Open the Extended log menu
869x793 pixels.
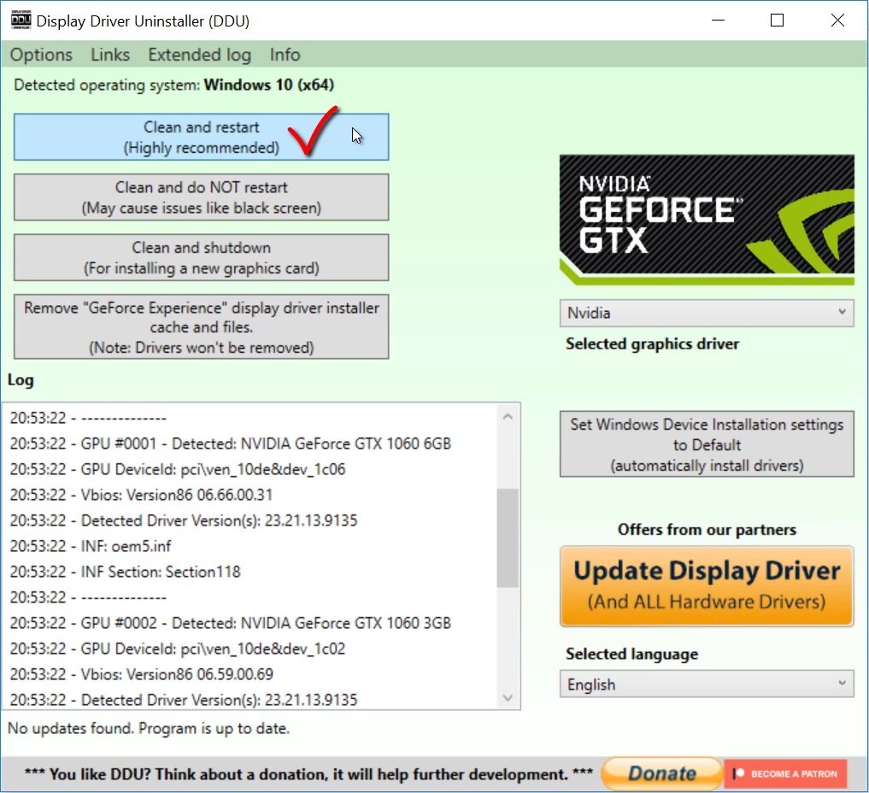pyautogui.click(x=199, y=55)
